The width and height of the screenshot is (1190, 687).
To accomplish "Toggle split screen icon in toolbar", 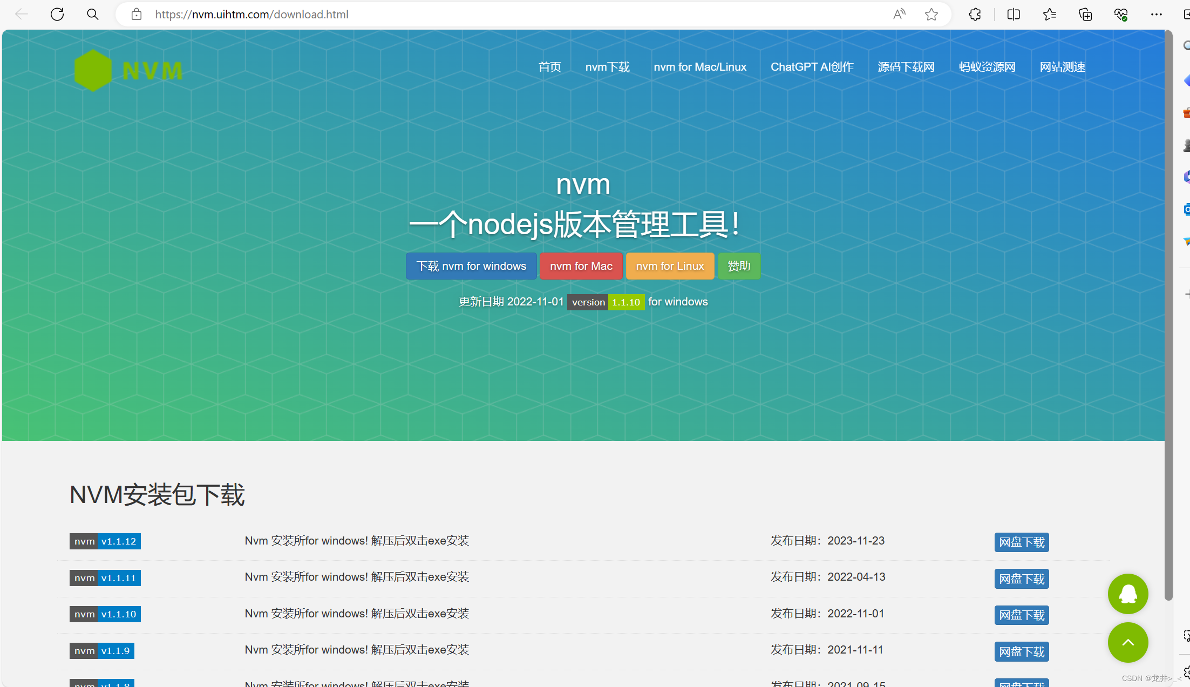I will pyautogui.click(x=1014, y=15).
